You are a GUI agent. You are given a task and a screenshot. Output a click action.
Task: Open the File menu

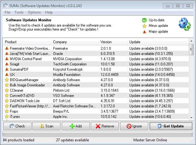(7, 12)
